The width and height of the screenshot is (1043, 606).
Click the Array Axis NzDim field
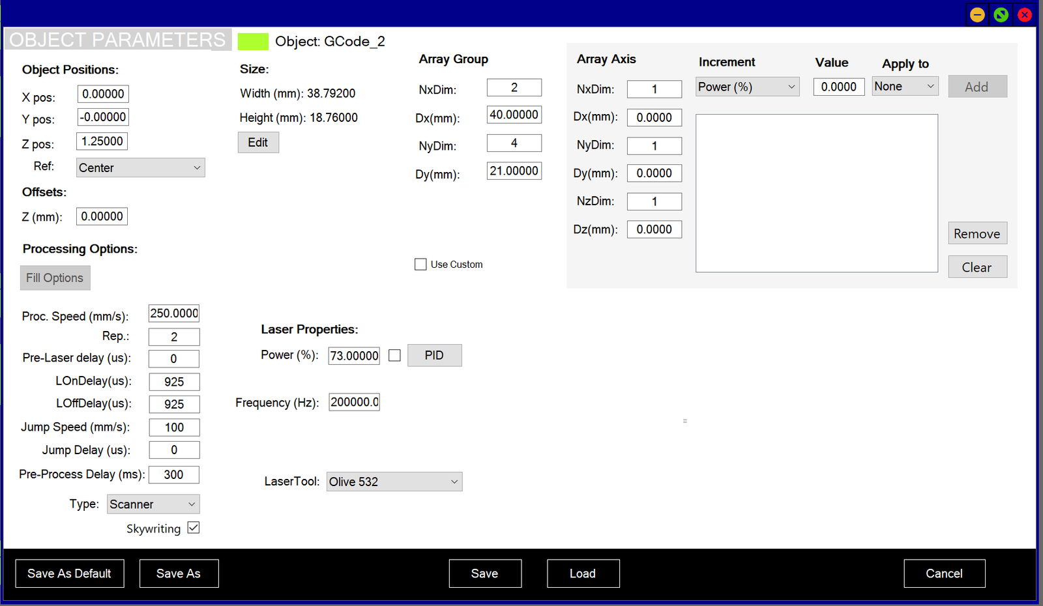[654, 201]
